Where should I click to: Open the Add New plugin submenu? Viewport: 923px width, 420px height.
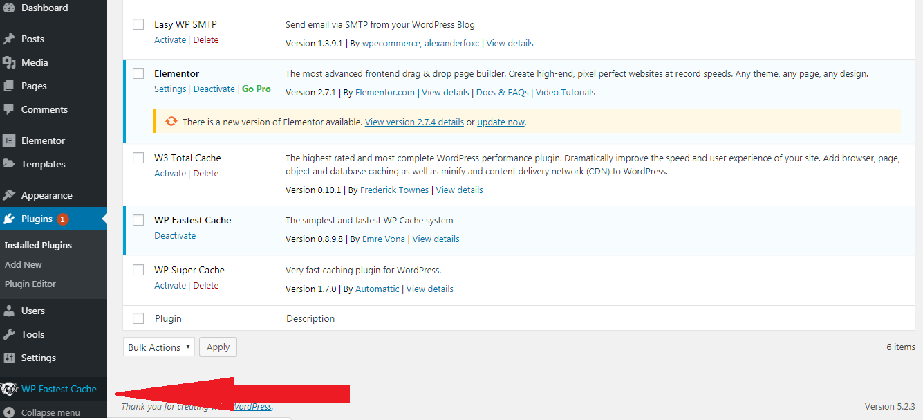[x=24, y=264]
